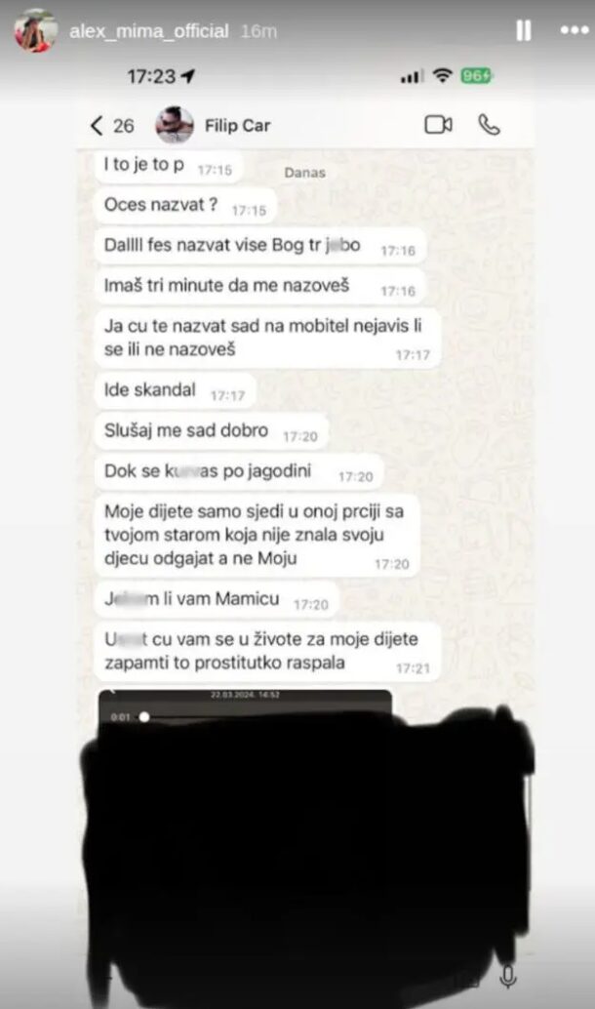
Task: Start a video call with Filip Car
Action: tap(438, 125)
